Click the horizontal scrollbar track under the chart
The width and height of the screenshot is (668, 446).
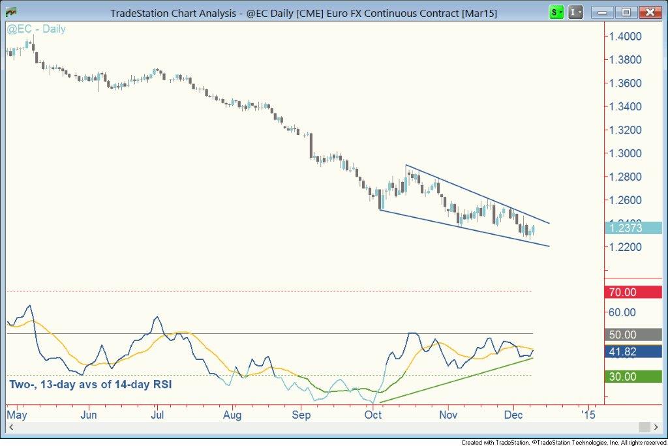(x=326, y=427)
